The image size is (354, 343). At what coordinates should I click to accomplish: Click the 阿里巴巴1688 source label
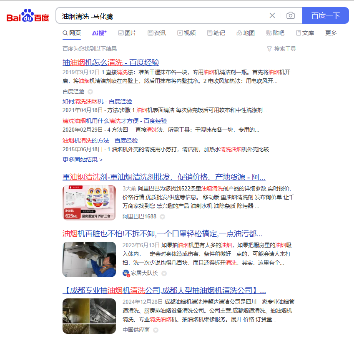tap(140, 216)
